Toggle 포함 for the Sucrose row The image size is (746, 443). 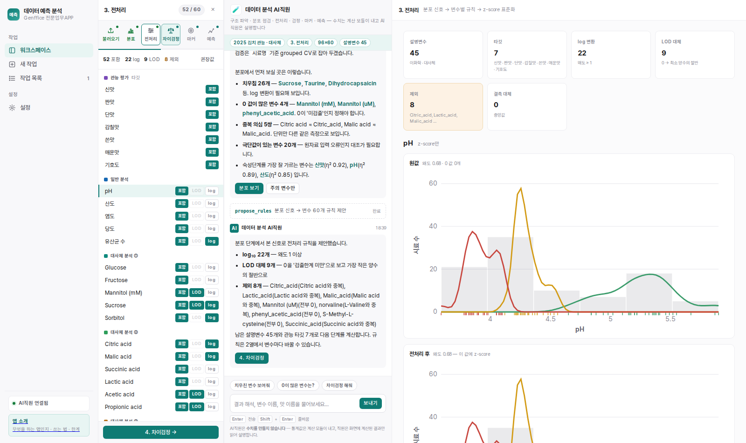(x=182, y=305)
